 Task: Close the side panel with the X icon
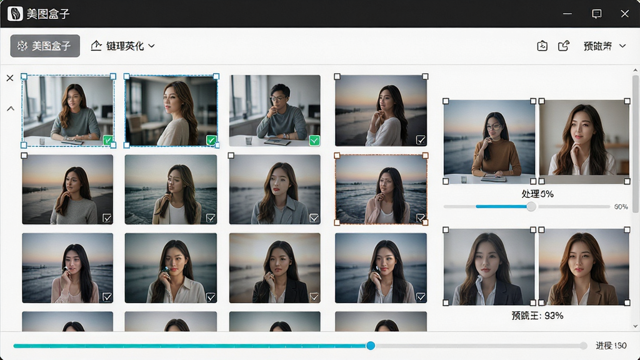coord(10,78)
